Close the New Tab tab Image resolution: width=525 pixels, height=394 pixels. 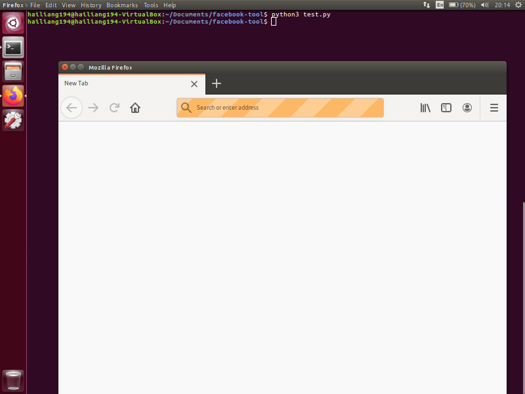click(194, 84)
